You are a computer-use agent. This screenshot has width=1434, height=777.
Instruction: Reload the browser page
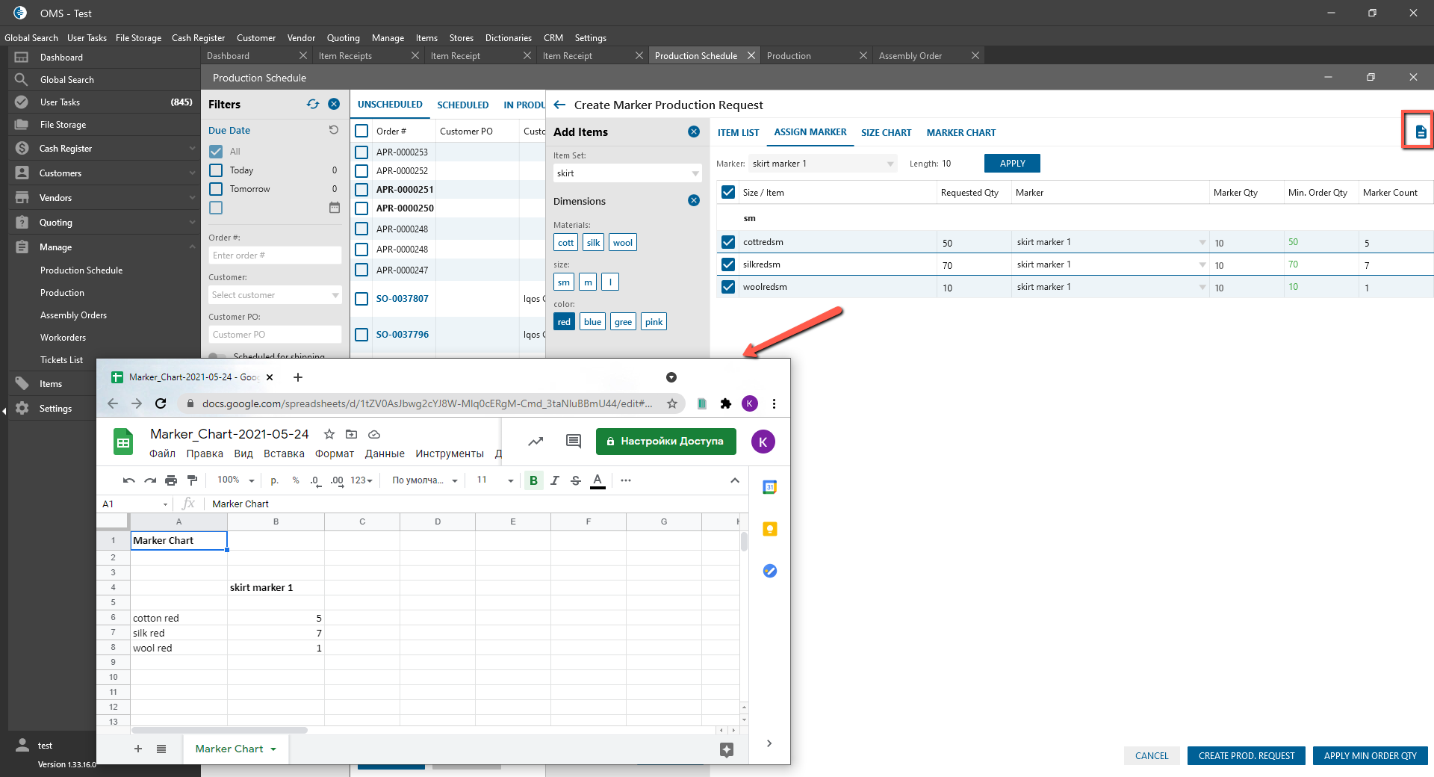161,403
